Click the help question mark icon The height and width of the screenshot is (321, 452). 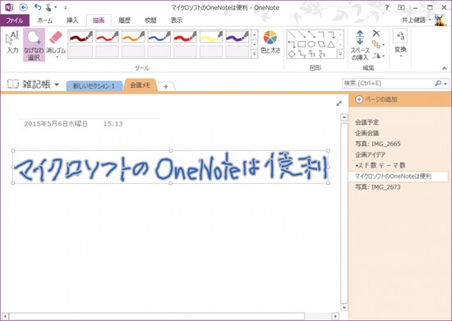386,7
